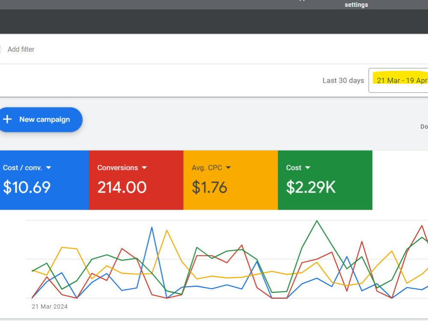
Task: Click the 21 Mar 2024 chart axis label
Action: (x=50, y=306)
